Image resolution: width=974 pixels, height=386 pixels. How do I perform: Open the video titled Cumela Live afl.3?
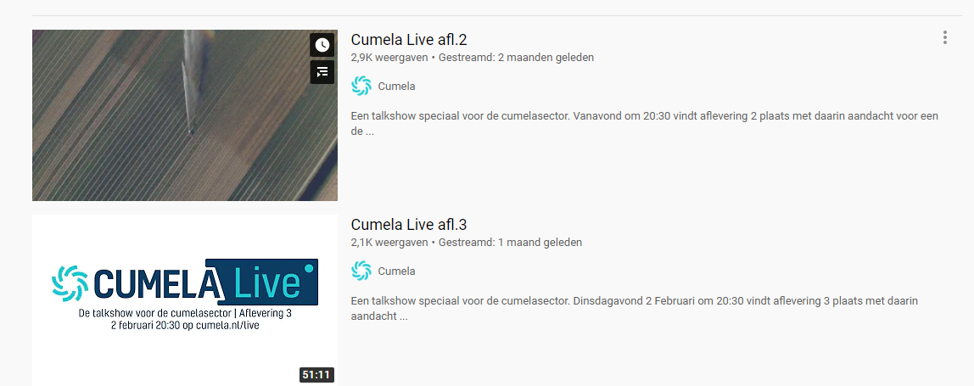coord(409,225)
